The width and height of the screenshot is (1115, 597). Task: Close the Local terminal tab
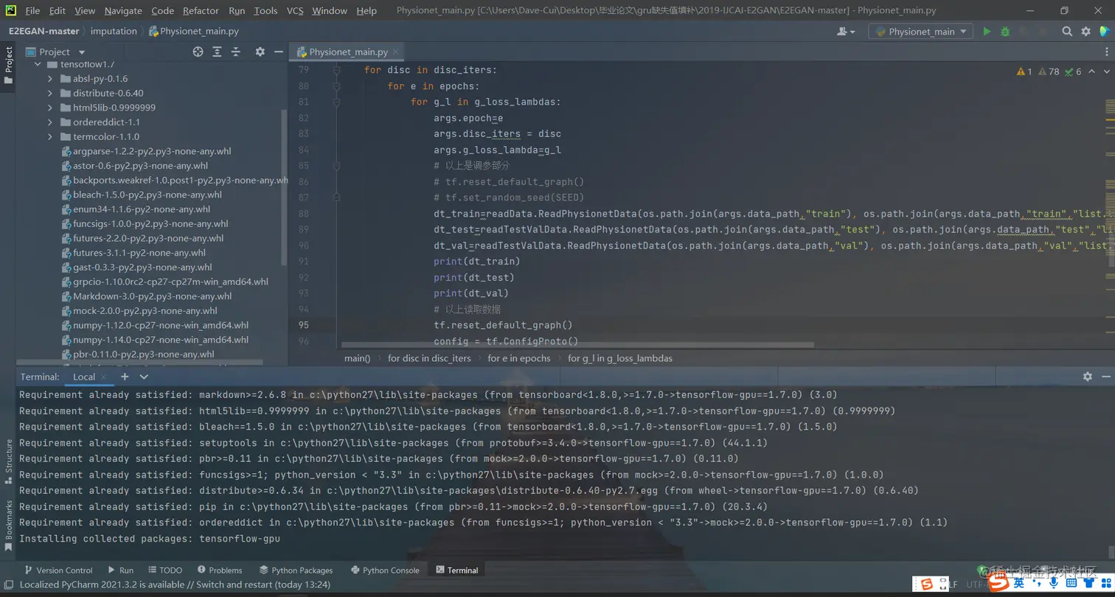(104, 377)
